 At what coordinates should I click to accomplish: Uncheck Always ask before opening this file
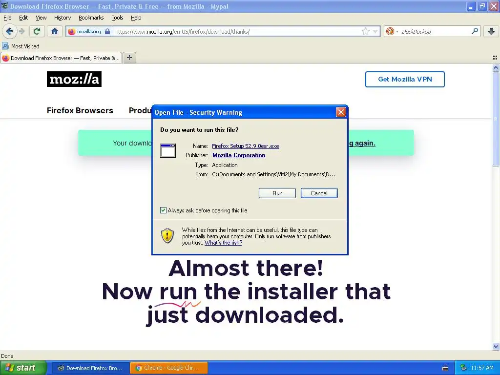coord(163,210)
